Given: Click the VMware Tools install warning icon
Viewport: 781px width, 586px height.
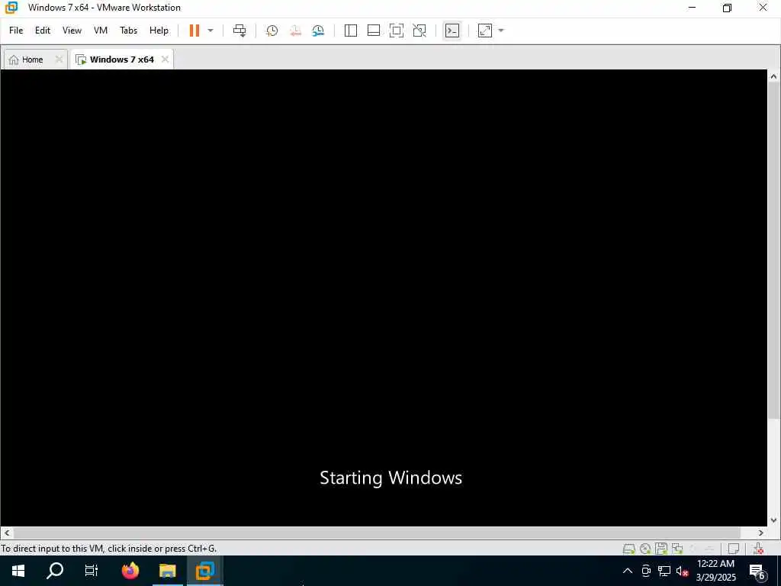Looking at the screenshot, I should pos(759,549).
